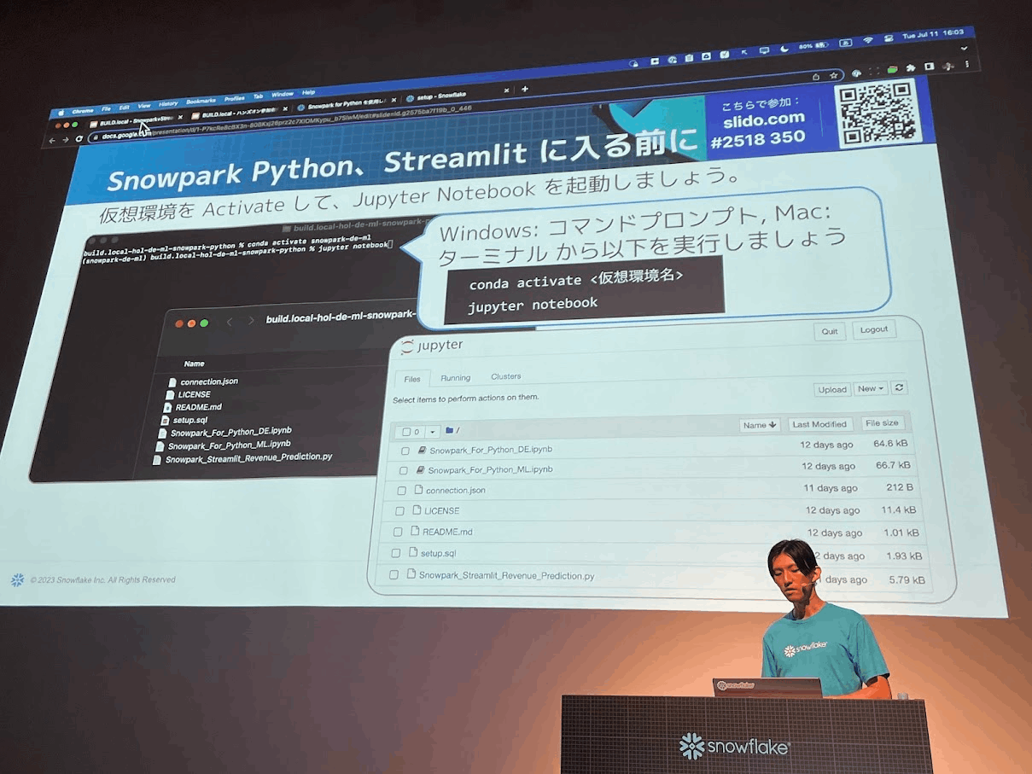Open the setup - Snowflake browser tab

point(457,96)
